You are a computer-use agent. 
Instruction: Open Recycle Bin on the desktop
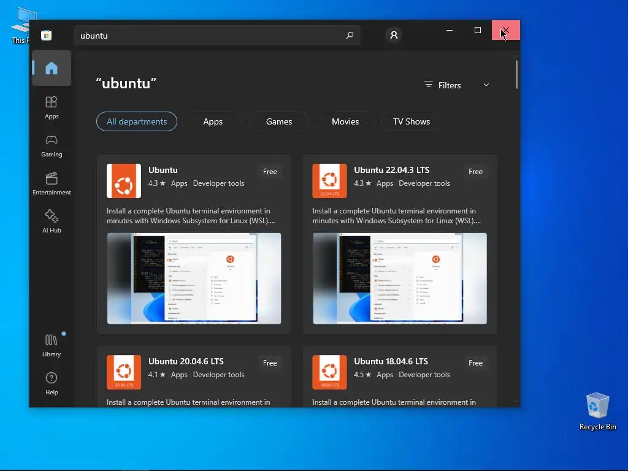tap(597, 412)
